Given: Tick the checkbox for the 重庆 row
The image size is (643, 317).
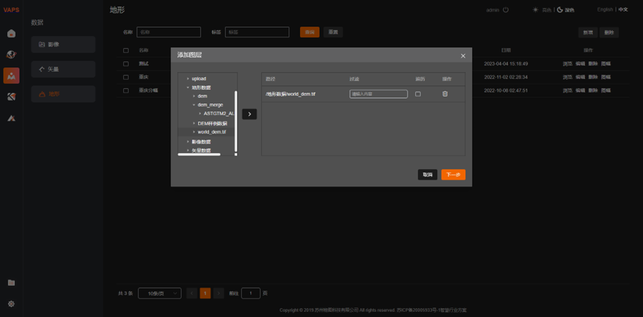Looking at the screenshot, I should pyautogui.click(x=126, y=77).
